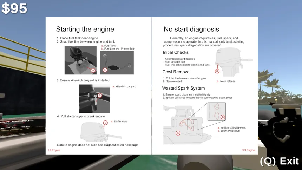302x170 pixels.
Task: Click the 'Starting the engine' heading
Action: (x=85, y=29)
